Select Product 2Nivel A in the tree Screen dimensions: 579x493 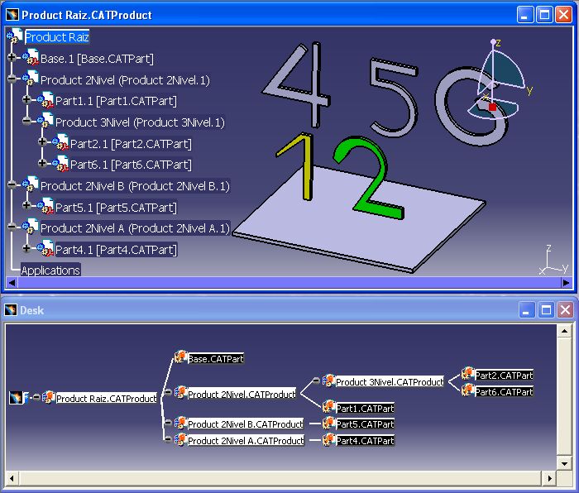click(x=135, y=228)
